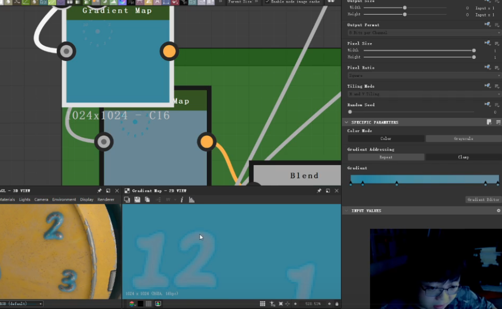Click the save icon in 2D view toolbar

pos(138,199)
